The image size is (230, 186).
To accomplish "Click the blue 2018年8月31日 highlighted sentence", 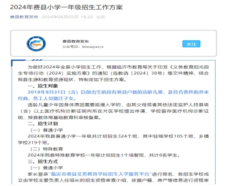I will click(113, 95).
